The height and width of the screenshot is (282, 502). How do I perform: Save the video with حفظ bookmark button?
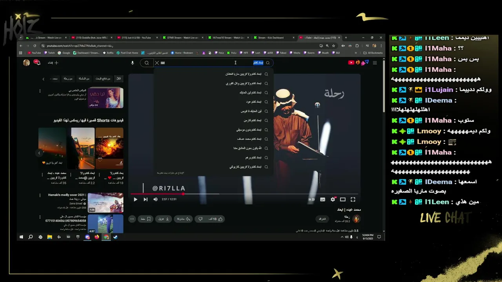coord(146,219)
